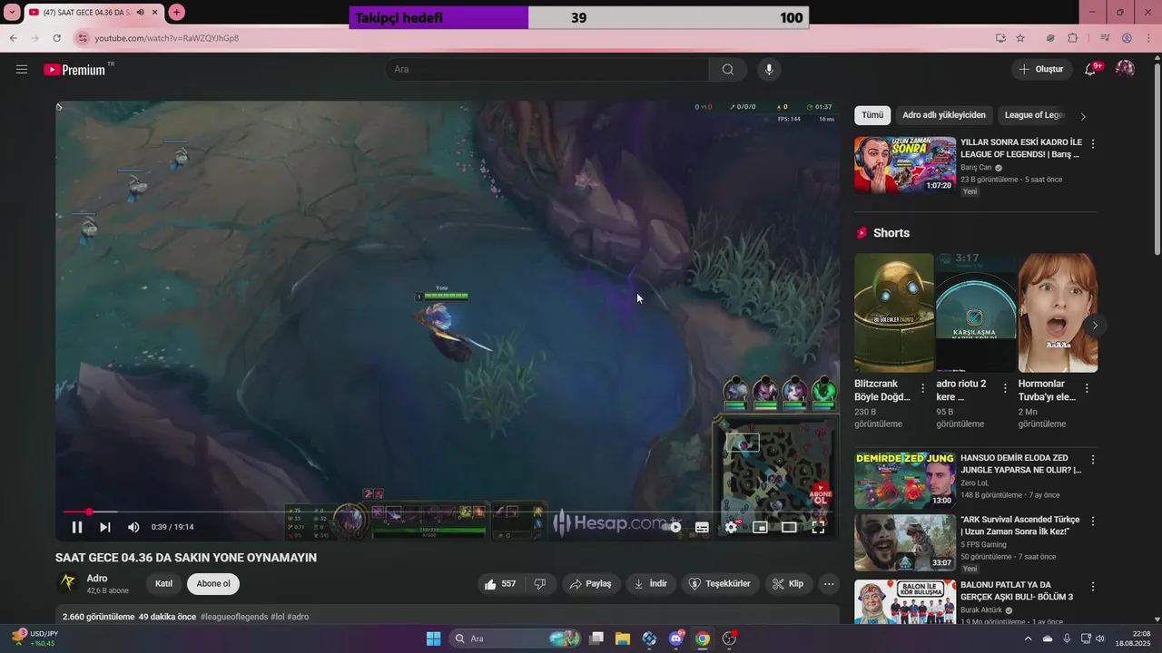
Task: Enter full screen mode
Action: 818,527
